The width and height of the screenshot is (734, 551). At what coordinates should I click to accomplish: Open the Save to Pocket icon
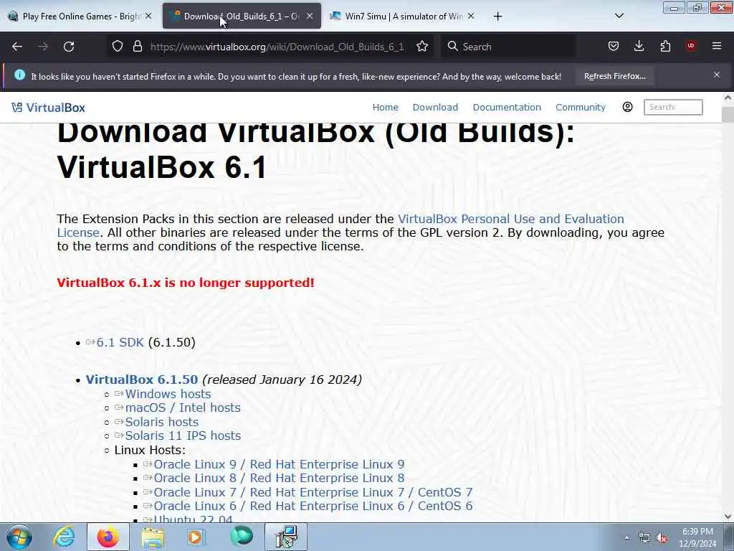[x=614, y=46]
